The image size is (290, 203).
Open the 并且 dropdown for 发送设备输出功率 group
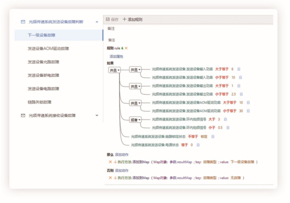coord(135,86)
